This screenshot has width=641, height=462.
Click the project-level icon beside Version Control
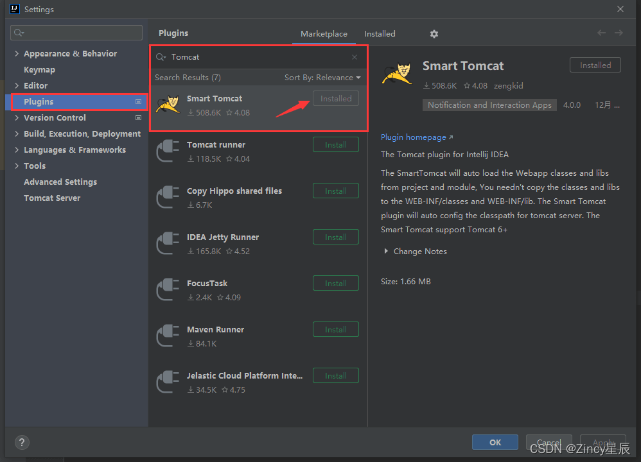[138, 117]
